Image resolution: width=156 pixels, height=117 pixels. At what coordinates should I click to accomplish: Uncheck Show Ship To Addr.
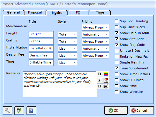116,33
